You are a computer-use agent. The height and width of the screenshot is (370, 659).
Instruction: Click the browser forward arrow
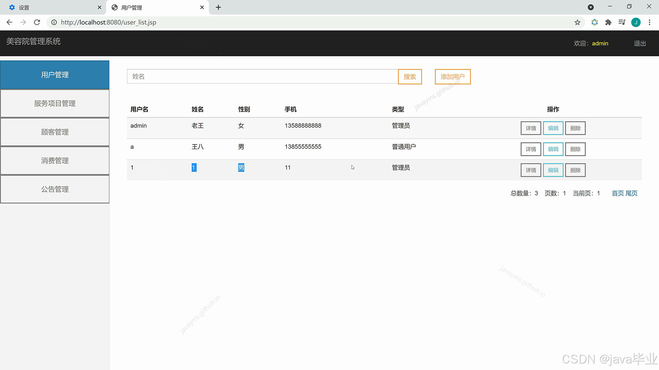pyautogui.click(x=23, y=22)
